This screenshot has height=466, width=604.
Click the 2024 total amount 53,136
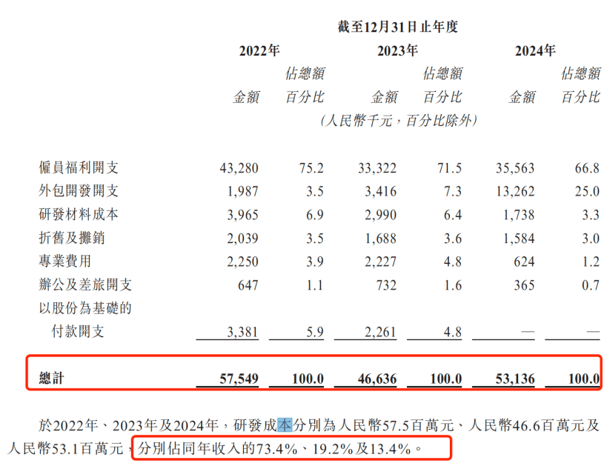point(514,379)
